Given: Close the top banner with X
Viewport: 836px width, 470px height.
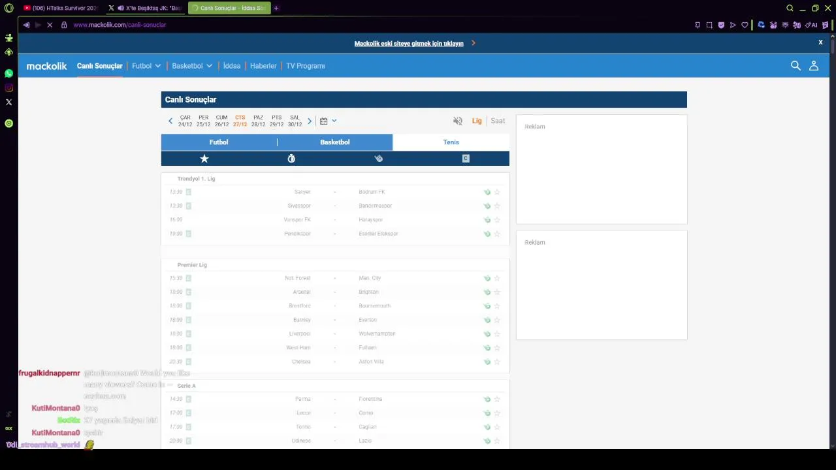Looking at the screenshot, I should (x=820, y=42).
